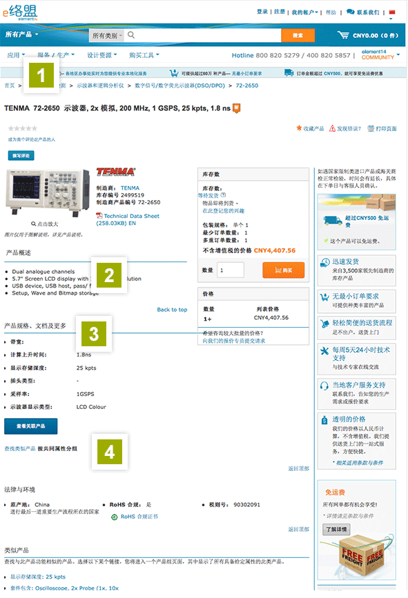Click the 显示存储深度: 25 kpts link
Viewport: 408px width, 598px height.
tap(38, 577)
